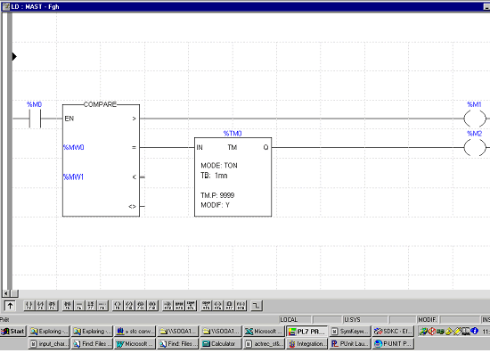This screenshot has height=353, width=490.
Task: Pick the Shift+F6 angle-bracket coil tool
Action: 217,306
